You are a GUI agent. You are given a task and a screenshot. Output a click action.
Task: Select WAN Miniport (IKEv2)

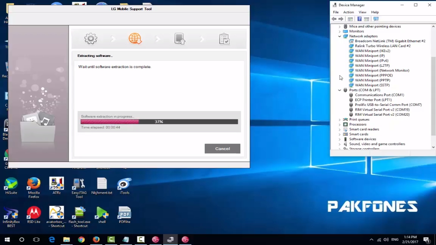(372, 51)
